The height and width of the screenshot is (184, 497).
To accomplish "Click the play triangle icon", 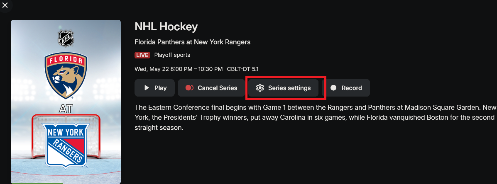I will coord(147,88).
